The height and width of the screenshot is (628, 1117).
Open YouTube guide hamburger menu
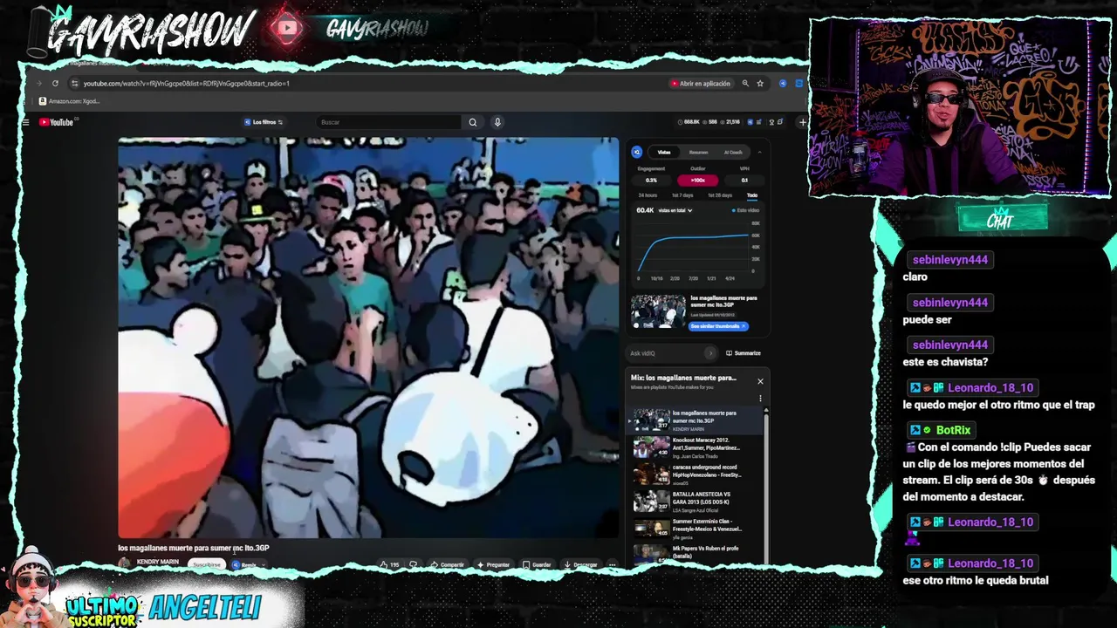click(x=25, y=122)
